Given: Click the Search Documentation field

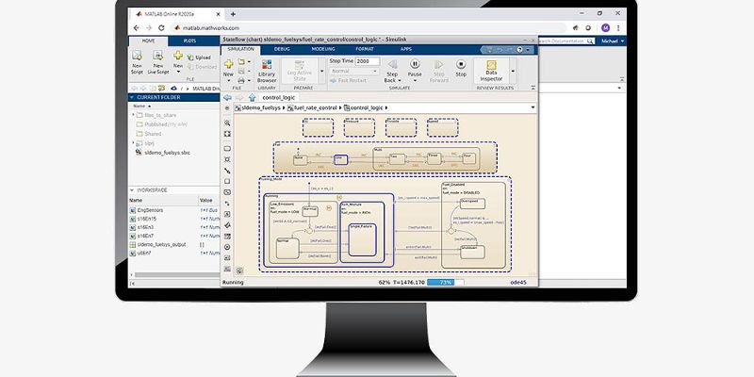Looking at the screenshot, I should [x=565, y=41].
